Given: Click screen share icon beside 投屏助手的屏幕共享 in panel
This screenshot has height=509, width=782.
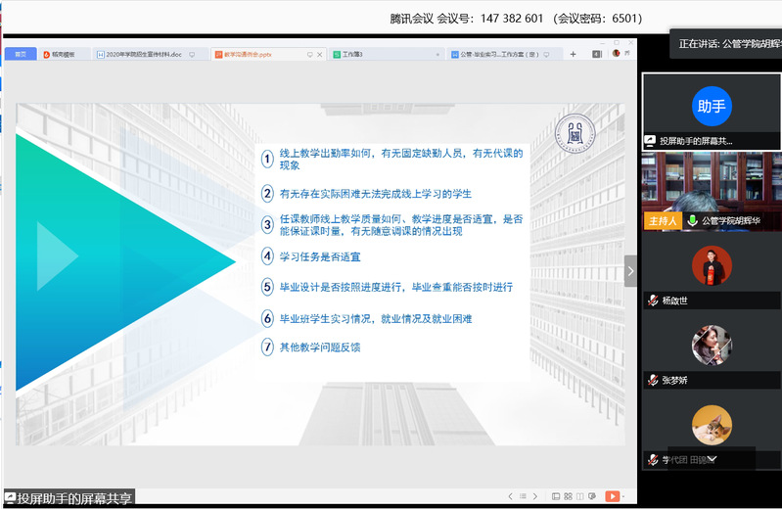Looking at the screenshot, I should coord(650,141).
